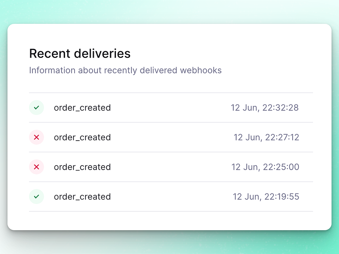Viewport: 339px width, 254px height.
Task: Click the Recent deliveries heading
Action: 80,54
